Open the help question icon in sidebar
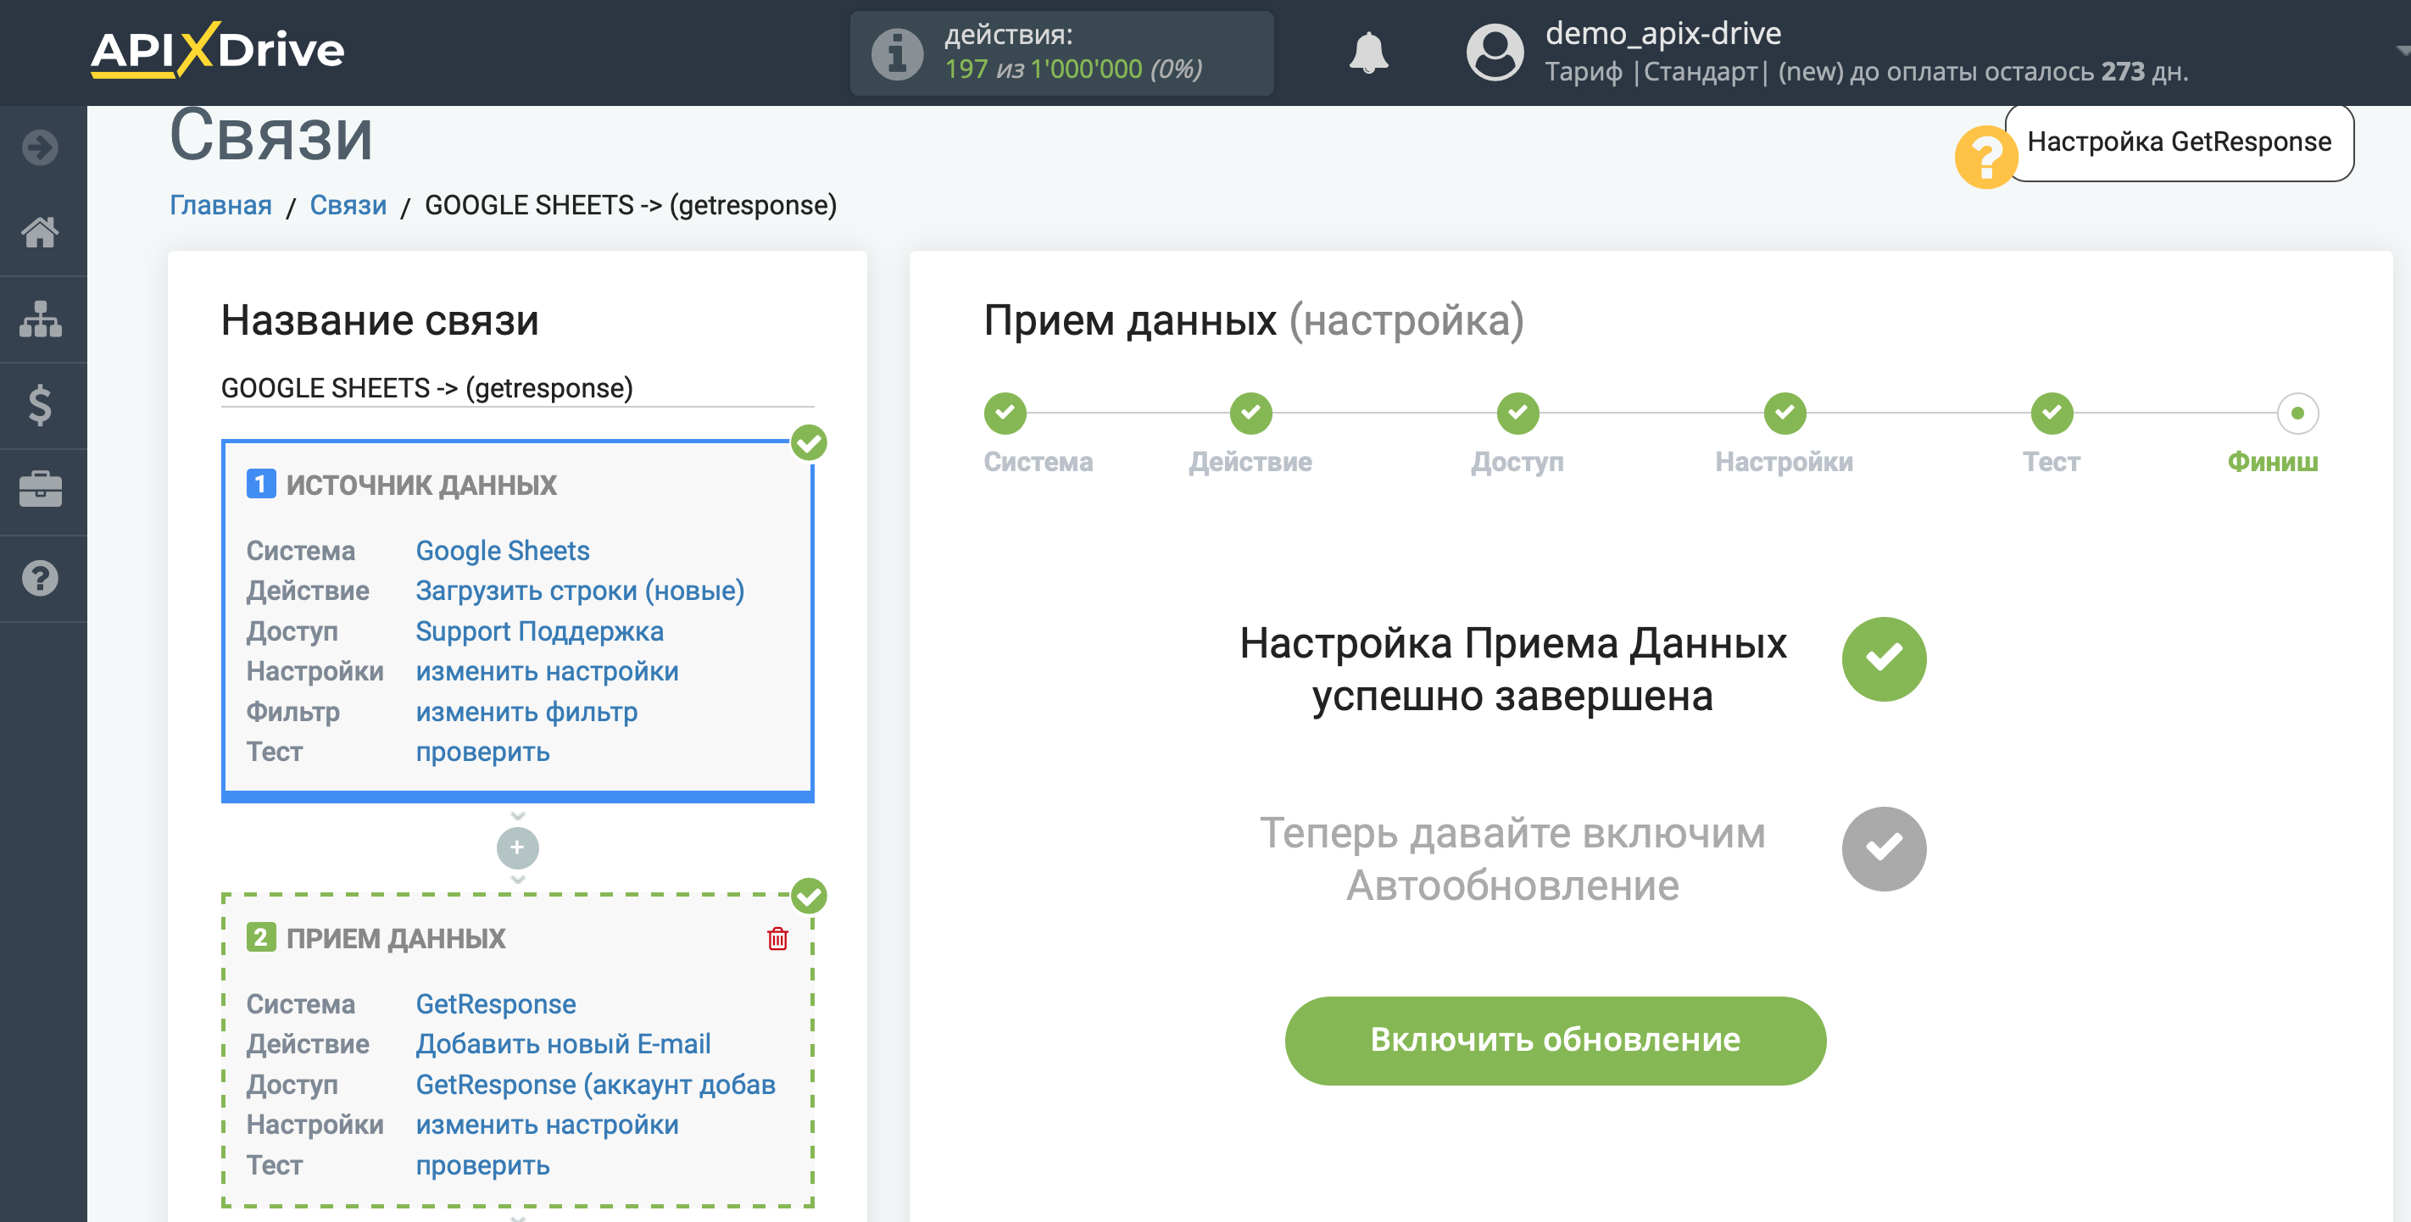 click(40, 578)
